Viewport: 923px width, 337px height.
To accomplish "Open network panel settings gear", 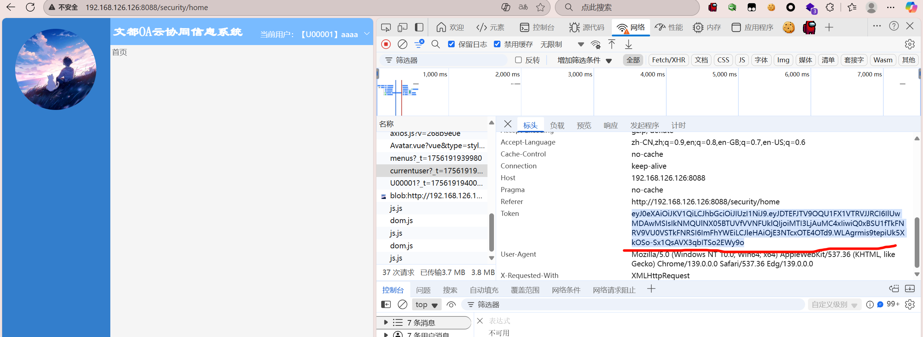I will coord(910,44).
